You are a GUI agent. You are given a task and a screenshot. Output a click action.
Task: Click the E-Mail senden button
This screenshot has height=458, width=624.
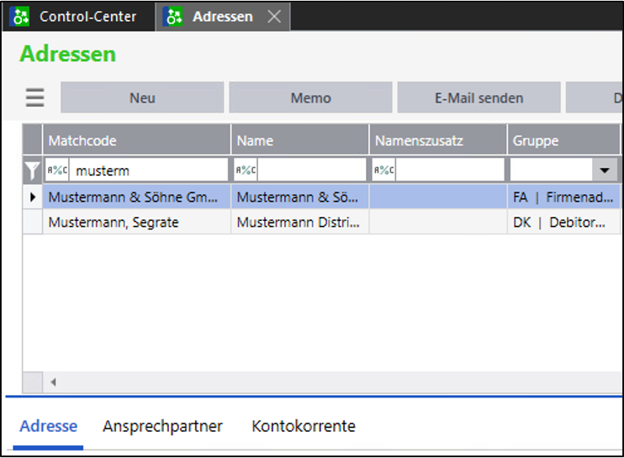click(479, 97)
